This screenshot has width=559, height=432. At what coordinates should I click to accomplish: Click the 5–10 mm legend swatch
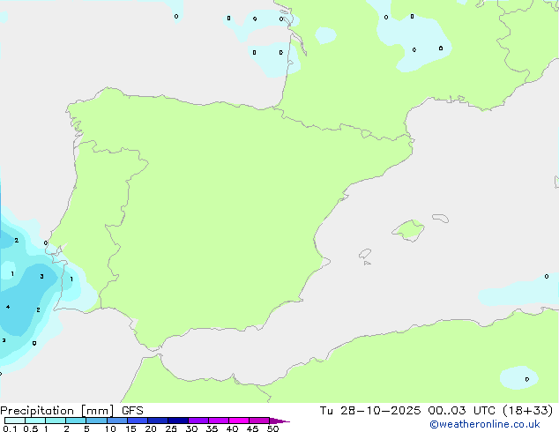(96, 421)
